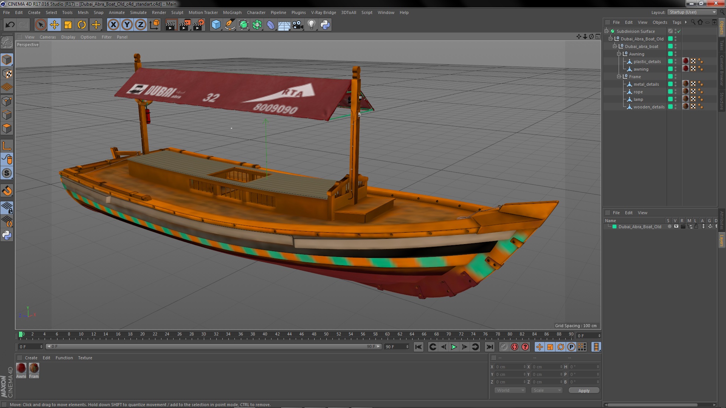Open the Scale mode dropdown
Screen dimensions: 726x408
coord(546,390)
